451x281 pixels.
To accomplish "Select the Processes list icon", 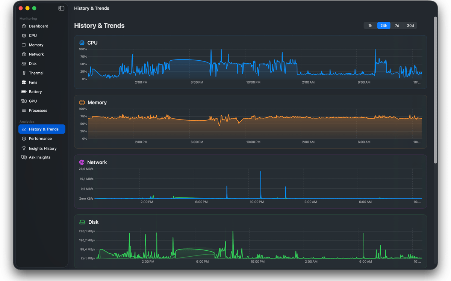I will [24, 111].
